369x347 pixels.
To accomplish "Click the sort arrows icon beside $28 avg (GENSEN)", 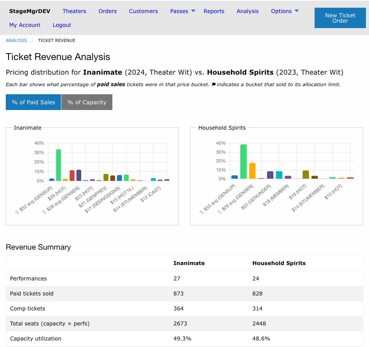I will (44, 212).
